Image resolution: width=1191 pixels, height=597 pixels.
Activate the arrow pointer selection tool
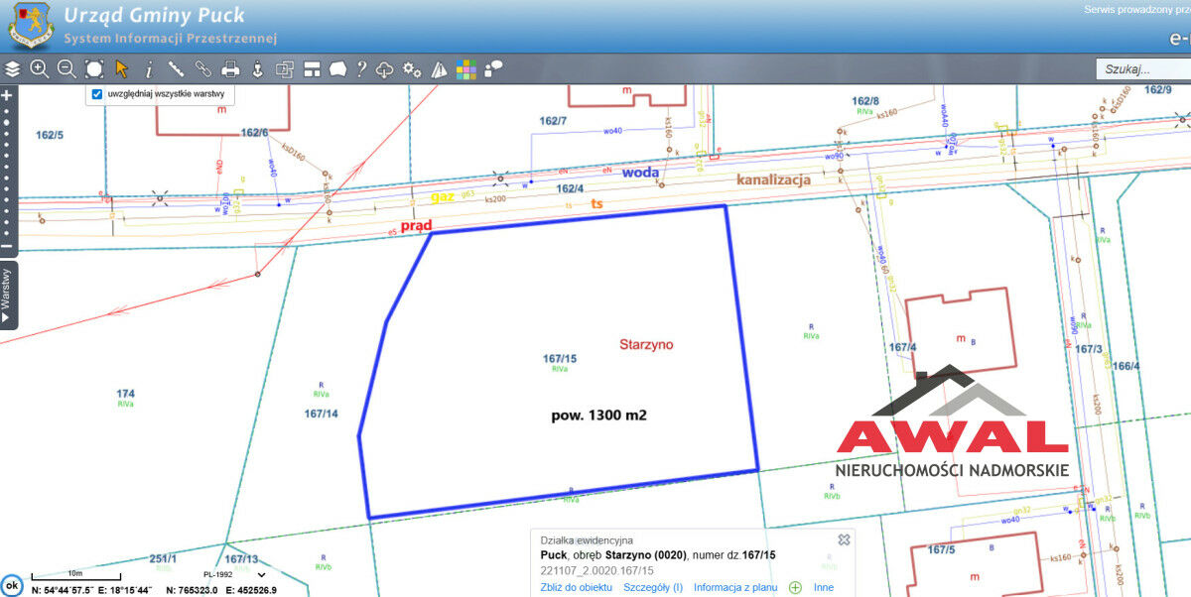point(122,68)
